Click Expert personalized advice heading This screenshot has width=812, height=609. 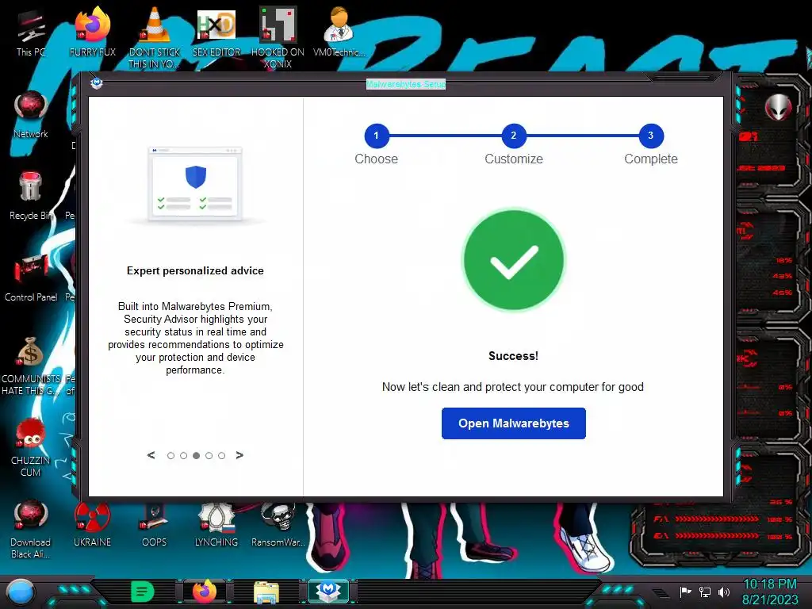click(195, 270)
